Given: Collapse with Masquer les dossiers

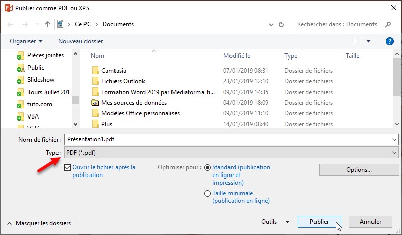Looking at the screenshot, I should [39, 223].
